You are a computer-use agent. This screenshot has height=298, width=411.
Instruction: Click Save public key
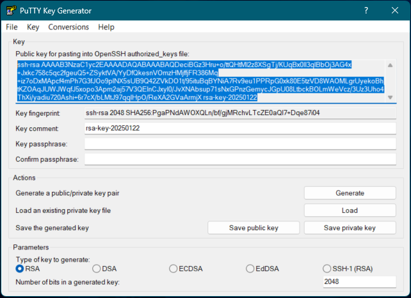click(x=254, y=228)
